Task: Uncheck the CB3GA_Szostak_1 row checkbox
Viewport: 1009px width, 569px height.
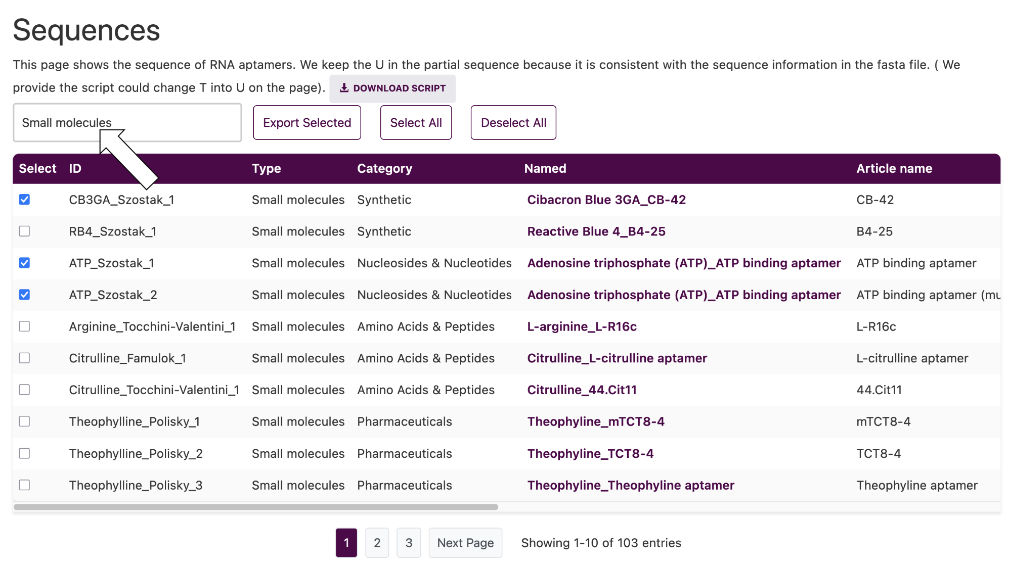Action: click(x=24, y=200)
